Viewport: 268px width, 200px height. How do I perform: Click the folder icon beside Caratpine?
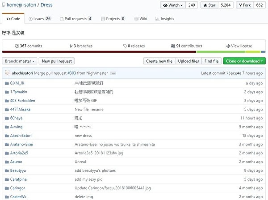tap(6, 179)
